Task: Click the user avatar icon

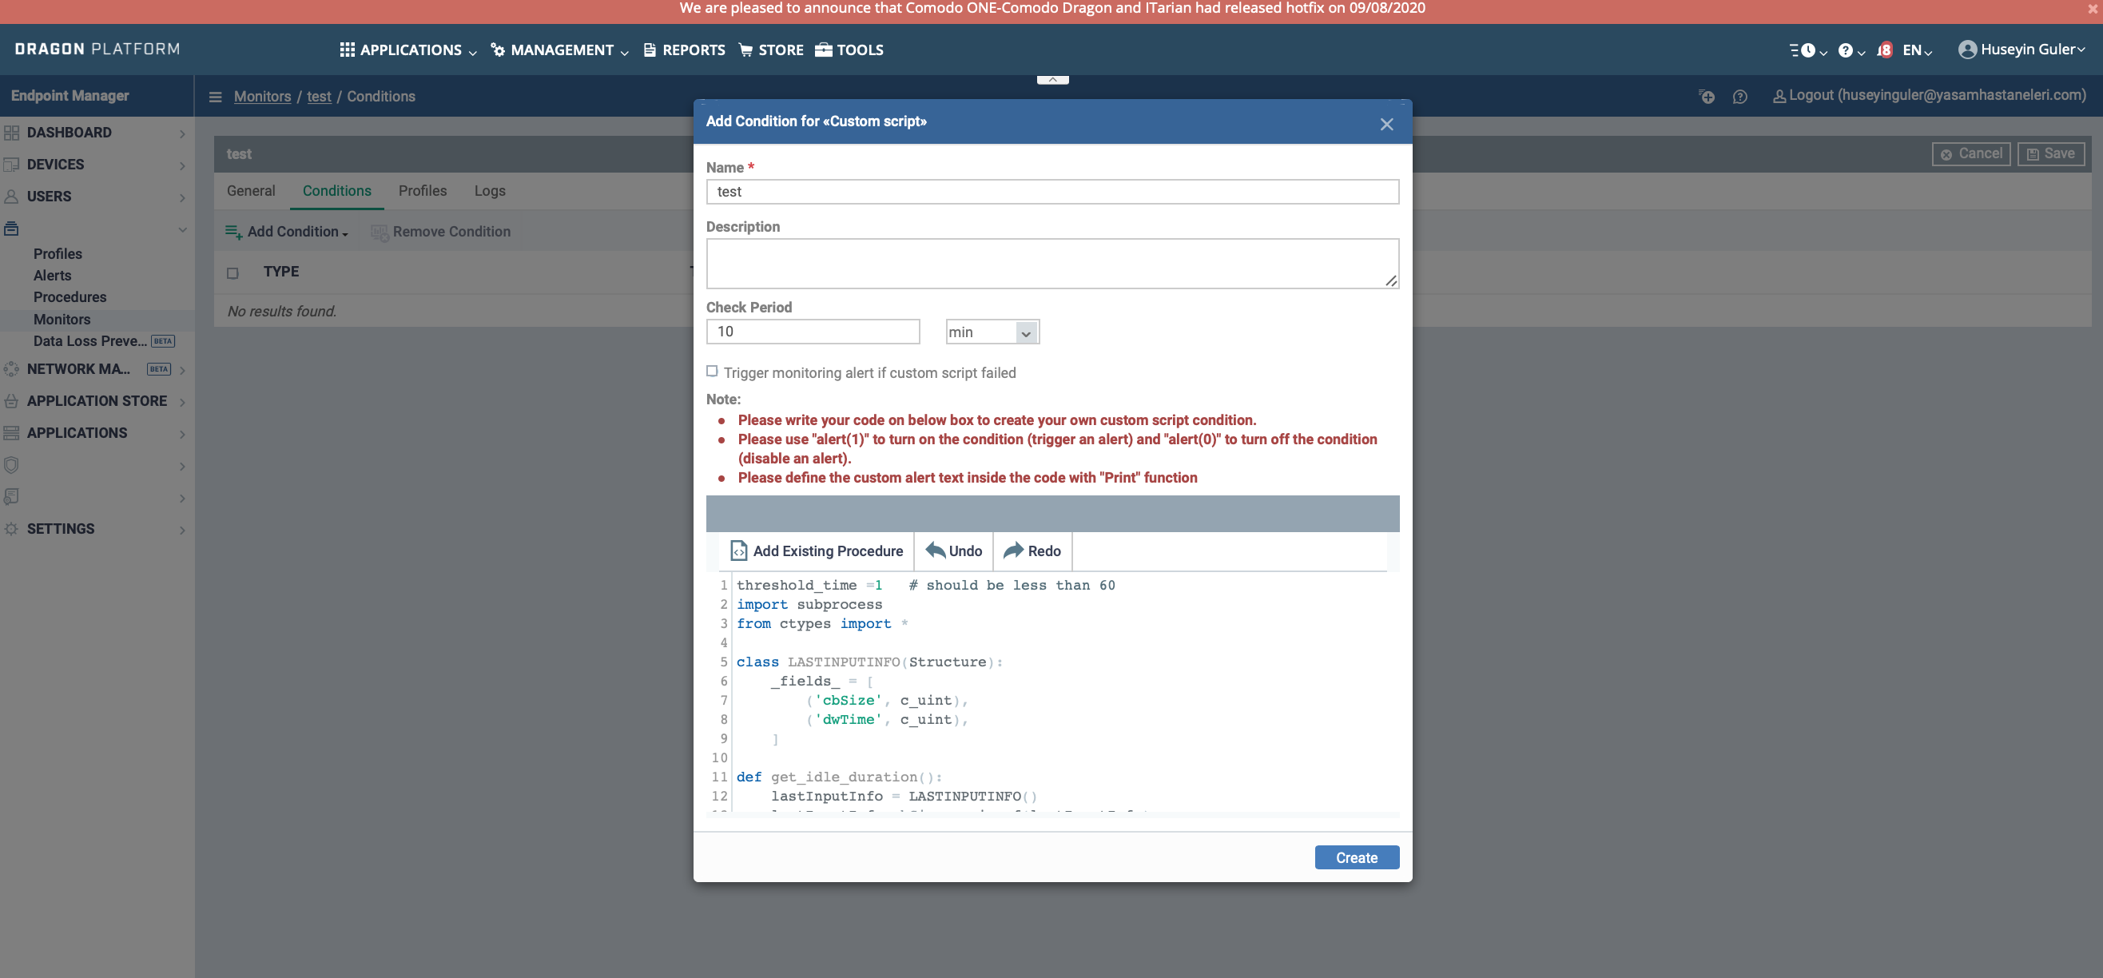Action: pyautogui.click(x=1966, y=50)
